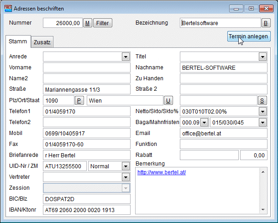Switch to the Stamm tab
This screenshot has width=278, height=223.
pos(18,41)
